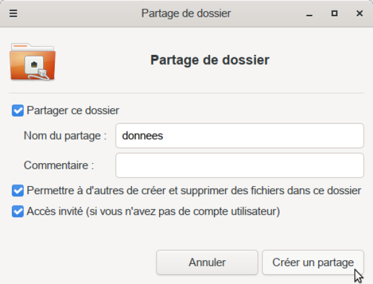Screen dimensions: 373x284
Task: Click the 'Nom du partage' text field
Action: (x=239, y=135)
